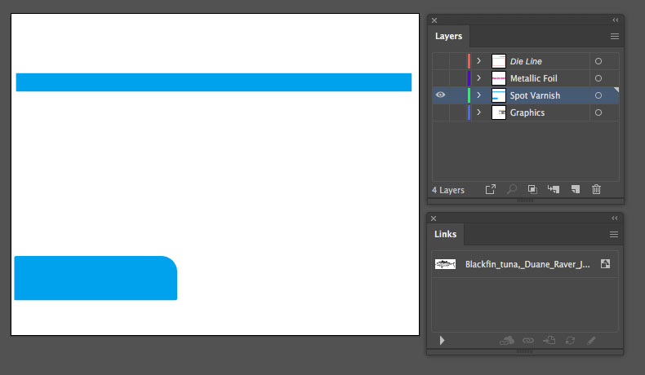Viewport: 645px width, 375px height.
Task: Click the '4 Layers' count text
Action: click(x=448, y=190)
